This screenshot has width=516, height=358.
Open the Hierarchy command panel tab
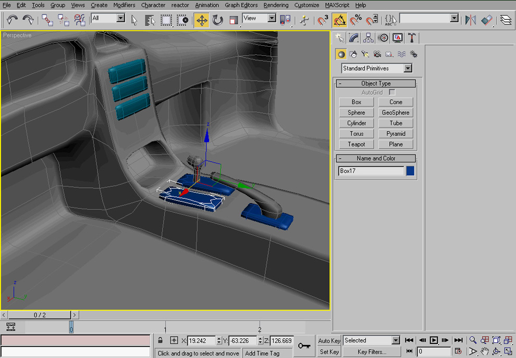pyautogui.click(x=368, y=38)
